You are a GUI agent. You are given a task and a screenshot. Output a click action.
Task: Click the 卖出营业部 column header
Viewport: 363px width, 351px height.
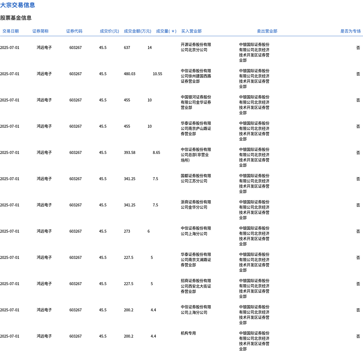[267, 31]
